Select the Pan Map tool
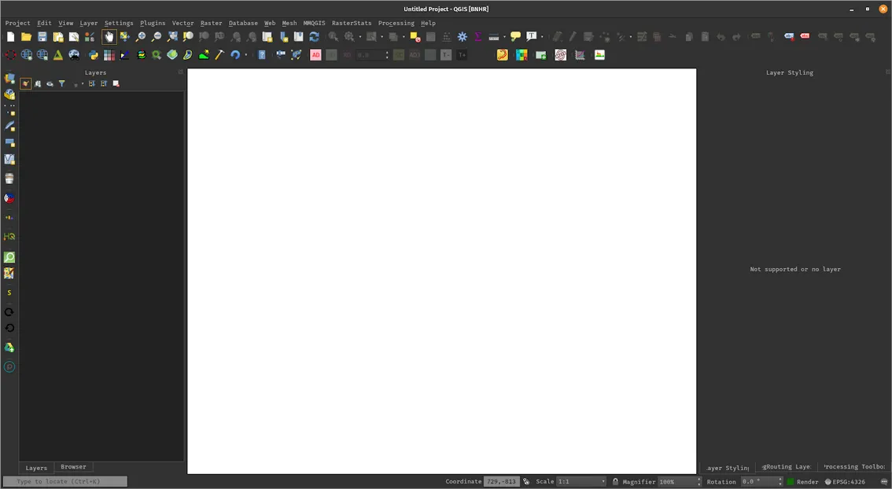Image resolution: width=892 pixels, height=489 pixels. pos(109,36)
